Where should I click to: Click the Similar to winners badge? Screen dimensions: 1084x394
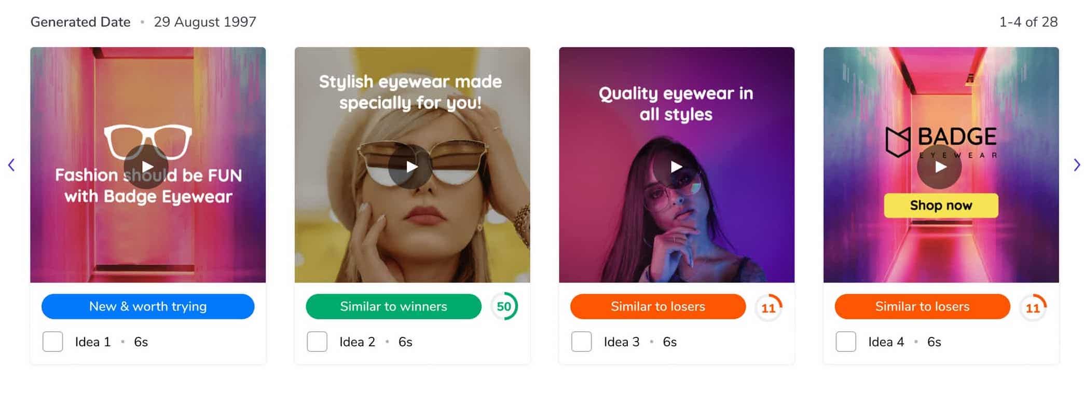pyautogui.click(x=393, y=306)
